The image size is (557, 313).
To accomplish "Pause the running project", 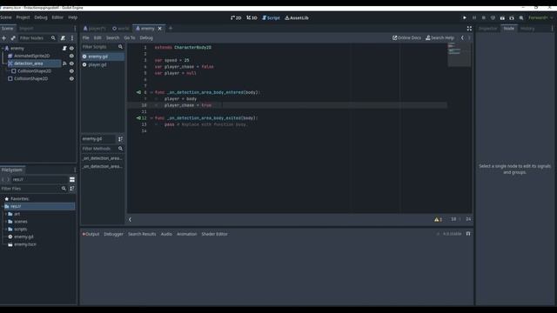I will coord(473,17).
